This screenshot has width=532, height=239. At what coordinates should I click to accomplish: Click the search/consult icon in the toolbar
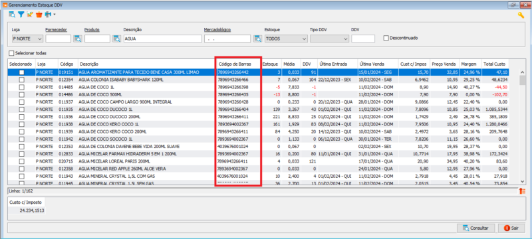pos(12,15)
